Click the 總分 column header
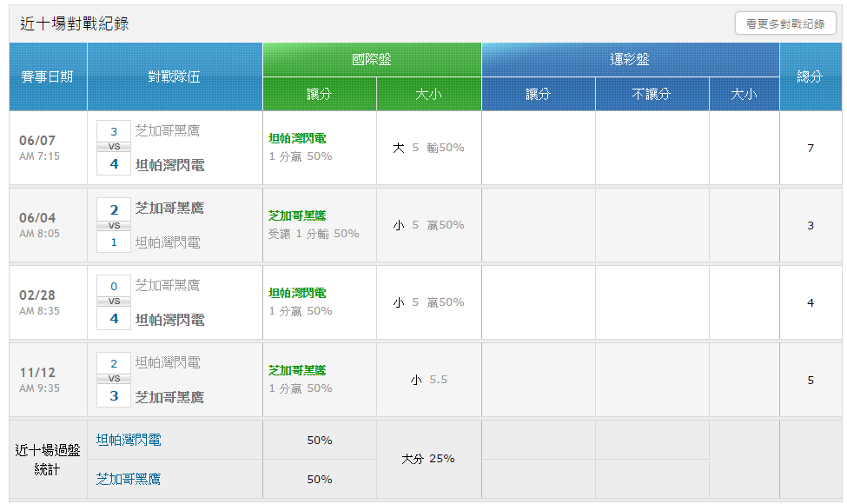Image resolution: width=847 pixels, height=504 pixels. [810, 76]
